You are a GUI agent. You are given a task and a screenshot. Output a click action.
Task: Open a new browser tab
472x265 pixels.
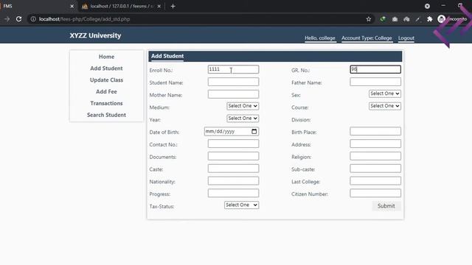[x=173, y=7]
